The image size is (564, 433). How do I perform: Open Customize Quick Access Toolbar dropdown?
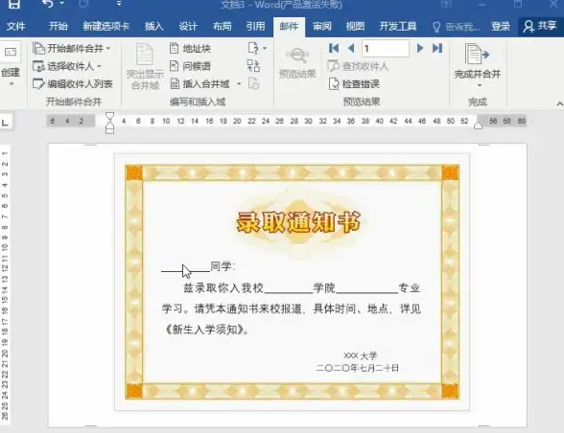119,4
